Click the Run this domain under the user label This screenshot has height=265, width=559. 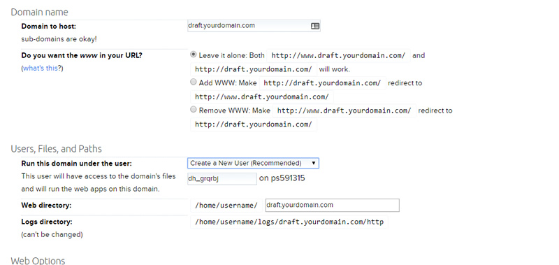click(x=77, y=164)
